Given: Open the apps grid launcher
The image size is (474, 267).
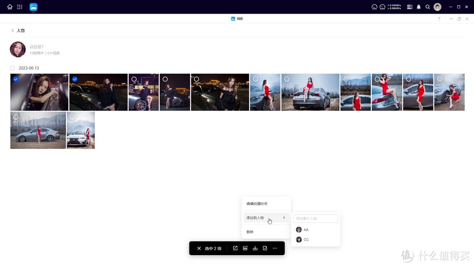Looking at the screenshot, I should coord(20,7).
